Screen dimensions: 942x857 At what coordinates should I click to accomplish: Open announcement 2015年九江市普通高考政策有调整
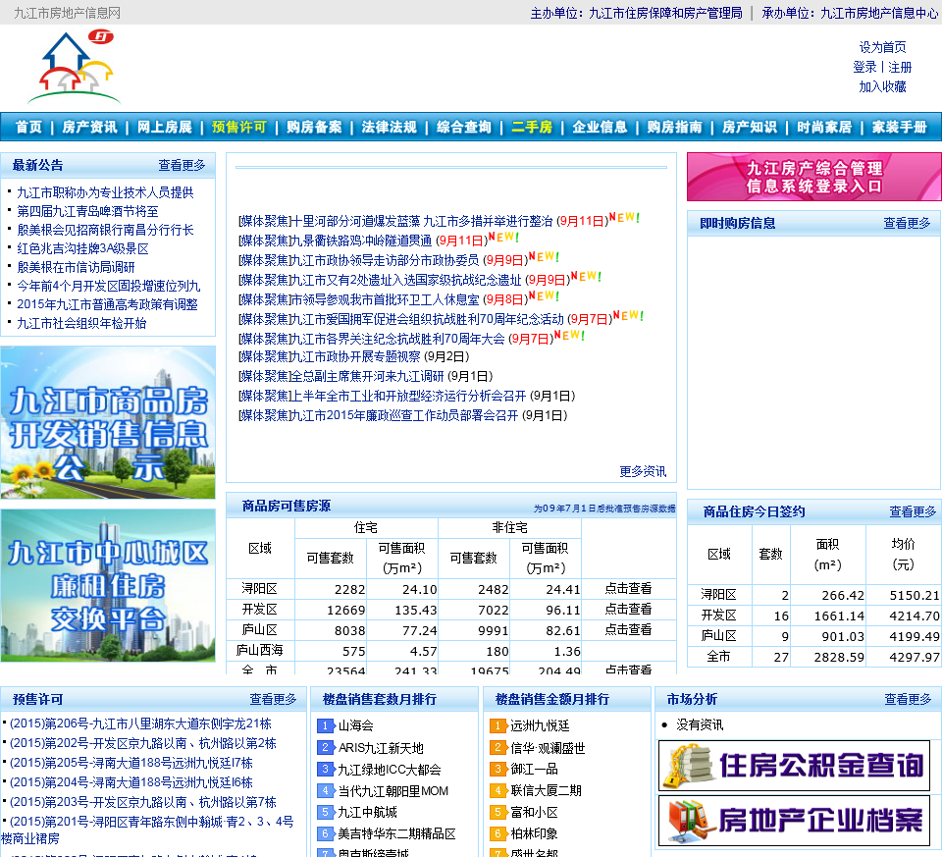pos(108,304)
